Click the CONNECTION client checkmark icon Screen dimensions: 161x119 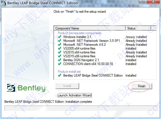coord(59,64)
